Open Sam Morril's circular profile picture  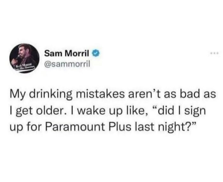click(24, 58)
